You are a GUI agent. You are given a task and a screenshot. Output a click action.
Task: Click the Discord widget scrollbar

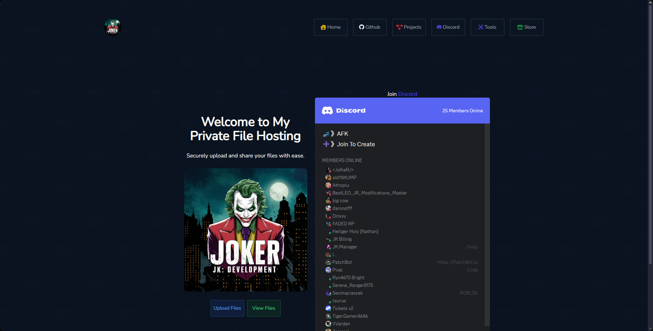[487, 225]
